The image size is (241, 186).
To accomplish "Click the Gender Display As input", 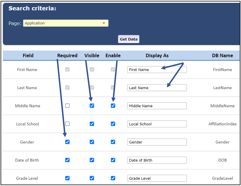I will (x=157, y=142).
